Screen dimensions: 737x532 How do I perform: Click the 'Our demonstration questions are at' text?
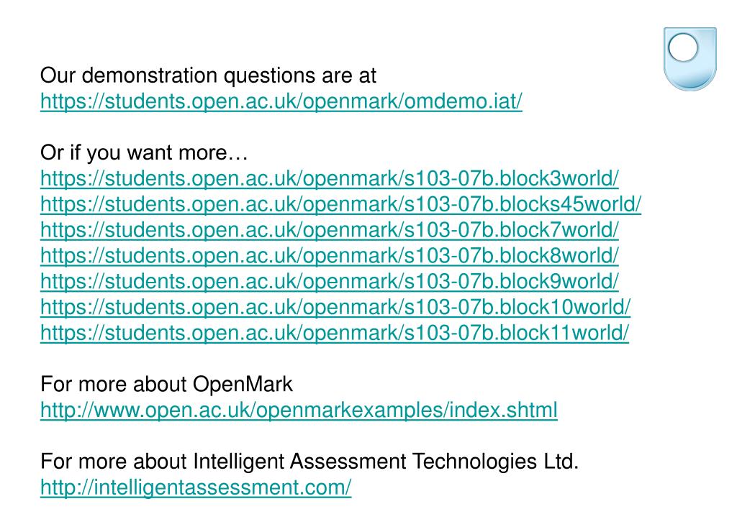208,75
